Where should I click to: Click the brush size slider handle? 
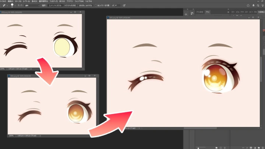tap(198, 148)
